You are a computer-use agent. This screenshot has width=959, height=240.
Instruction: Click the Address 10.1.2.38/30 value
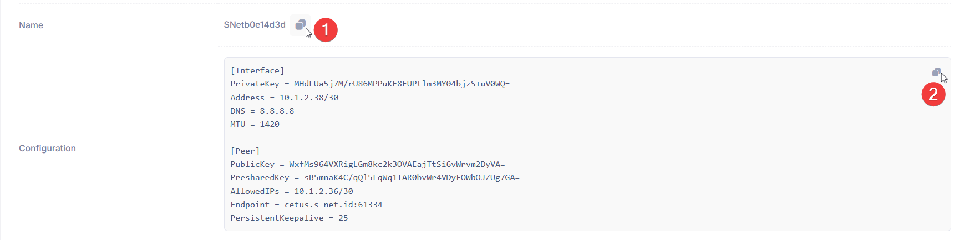(309, 98)
